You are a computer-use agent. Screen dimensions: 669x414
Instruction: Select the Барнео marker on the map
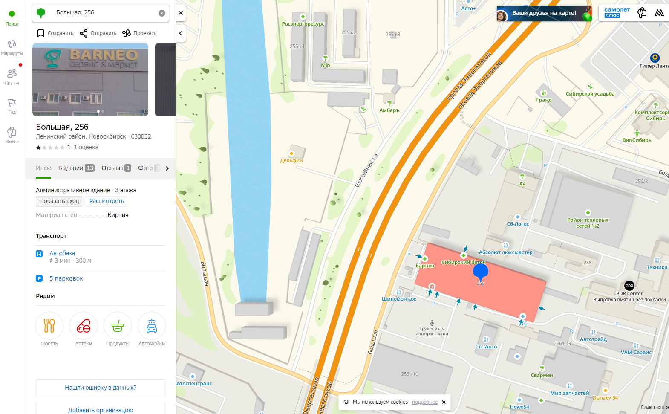[425, 259]
